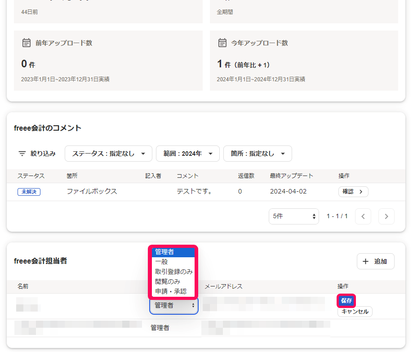The image size is (413, 352).
Task: Click the 絞り込み filter icon
Action: (x=22, y=154)
